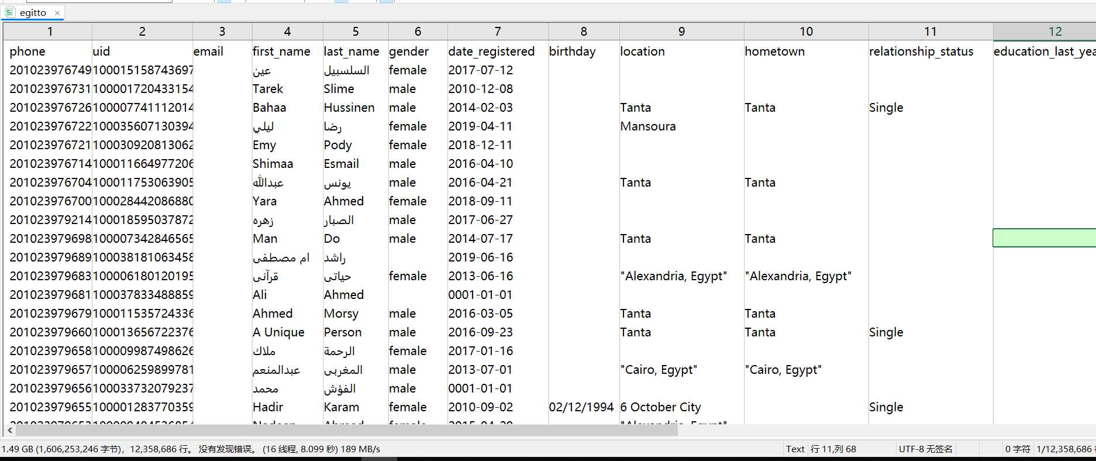Screen dimensions: 1096x461
Task: Select column header 9
Action: 681,32
